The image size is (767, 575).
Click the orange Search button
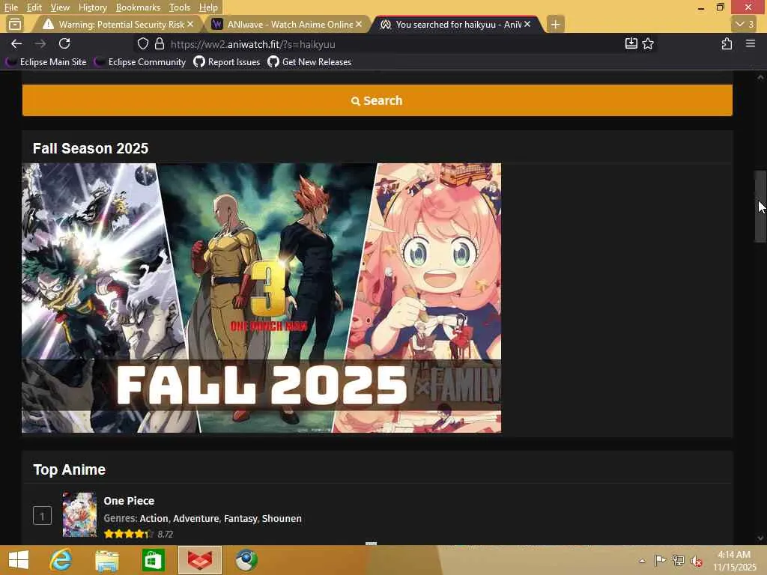(x=378, y=100)
